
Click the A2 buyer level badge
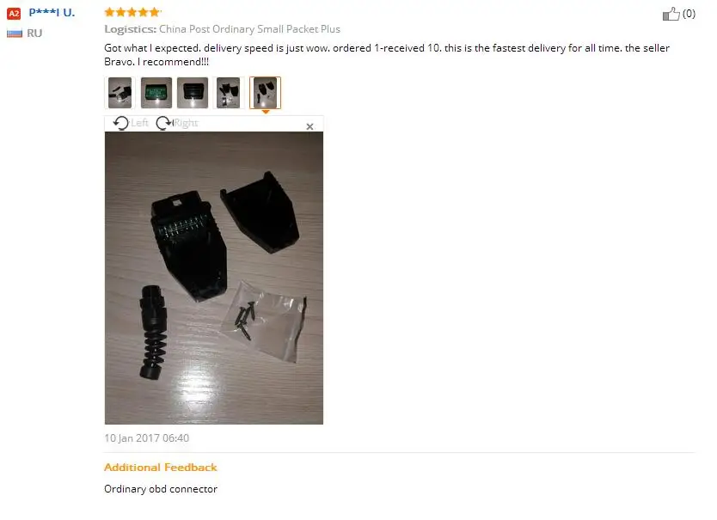click(x=14, y=13)
